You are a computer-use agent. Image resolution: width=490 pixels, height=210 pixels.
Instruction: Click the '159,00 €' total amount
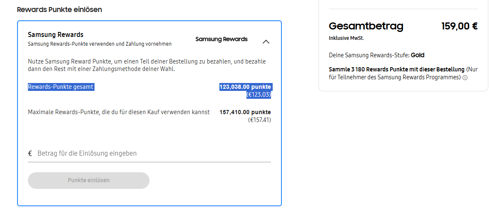[459, 26]
